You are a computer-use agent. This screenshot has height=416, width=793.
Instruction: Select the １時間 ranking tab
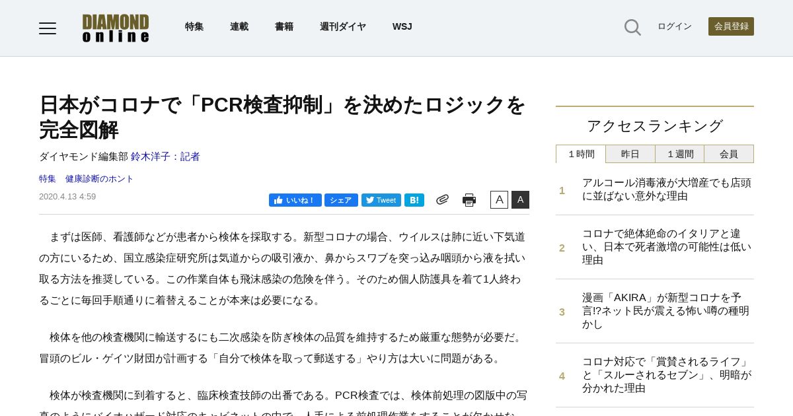[581, 154]
